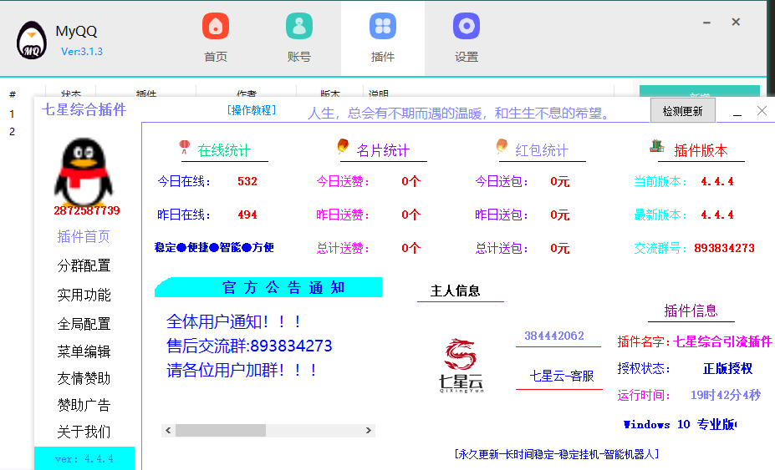Open 菜单编辑 in sidebar

coord(84,351)
